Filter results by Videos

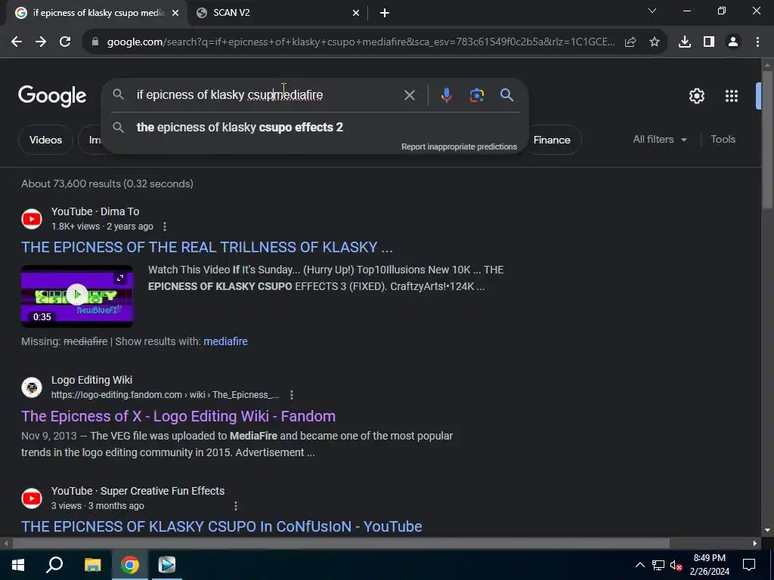[x=45, y=140]
